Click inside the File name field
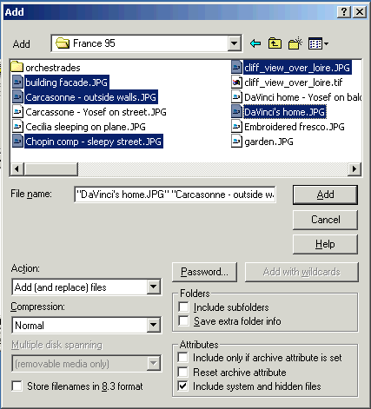This screenshot has height=409, width=371. click(x=175, y=195)
